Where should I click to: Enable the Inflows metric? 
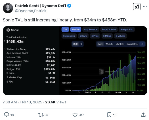point(83,36)
